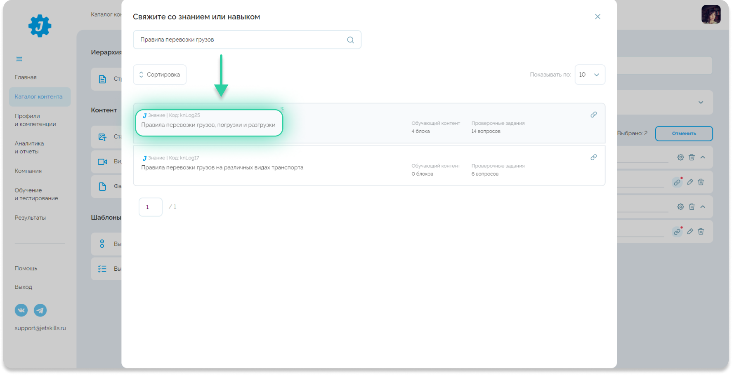Image resolution: width=732 pixels, height=375 pixels.
Task: Open the collapsed dropdown chevron at right
Action: click(x=701, y=102)
